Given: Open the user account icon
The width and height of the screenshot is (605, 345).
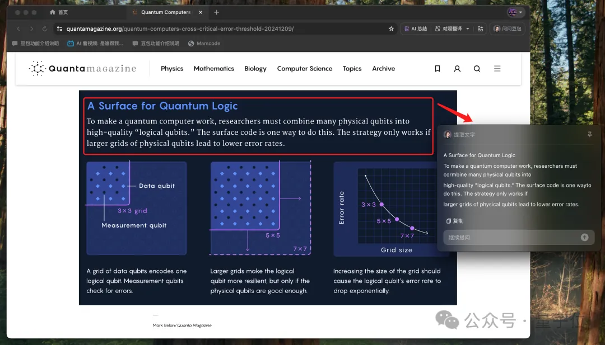Looking at the screenshot, I should coord(457,69).
